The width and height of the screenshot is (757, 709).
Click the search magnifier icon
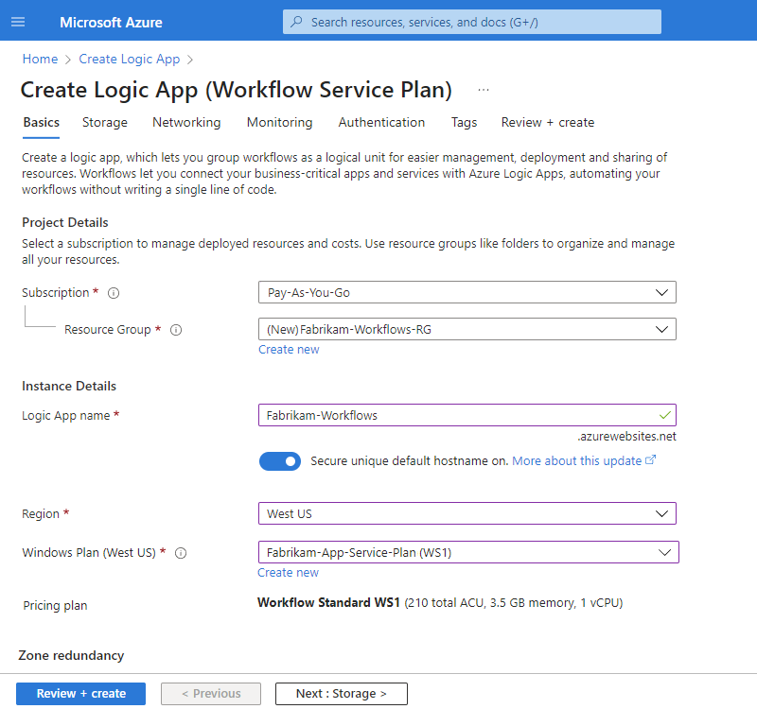click(x=296, y=22)
